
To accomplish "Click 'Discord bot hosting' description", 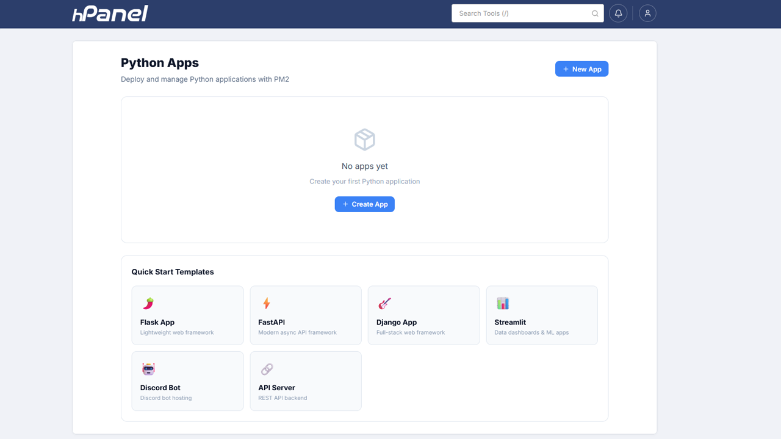I will point(166,398).
